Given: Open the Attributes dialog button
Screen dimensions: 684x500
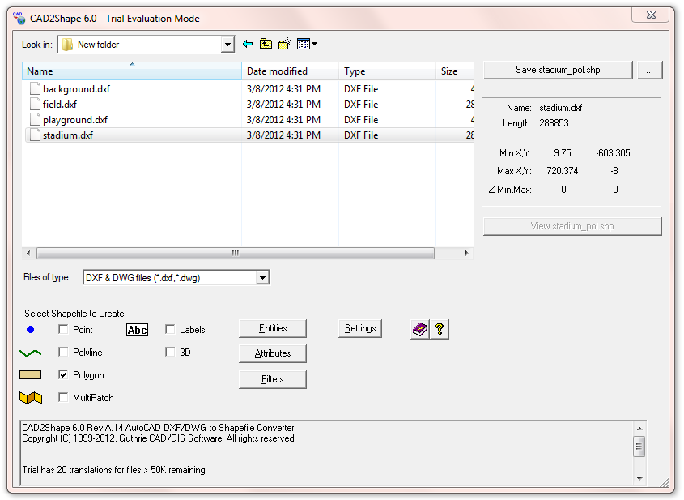Looking at the screenshot, I should tap(273, 353).
